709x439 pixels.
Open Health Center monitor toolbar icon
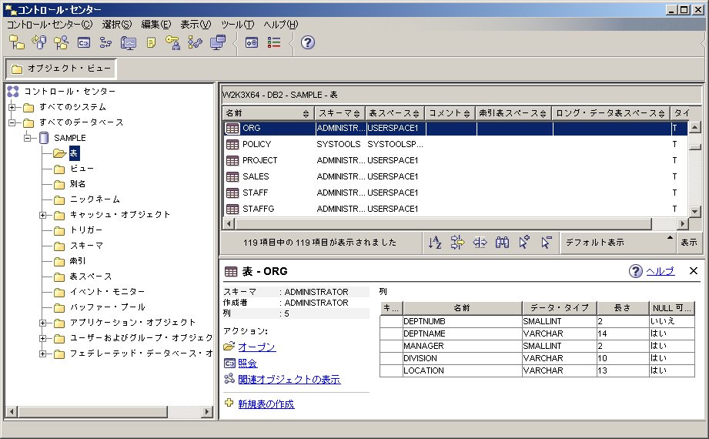pos(129,42)
